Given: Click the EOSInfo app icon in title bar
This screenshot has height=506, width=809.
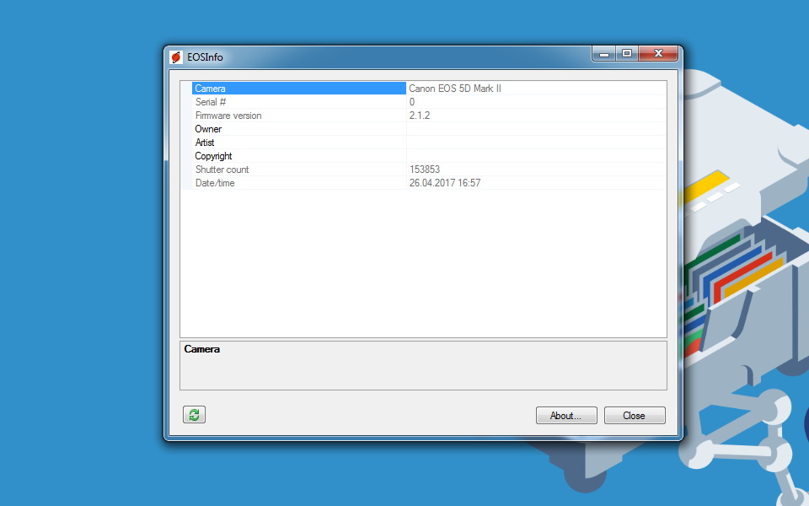Looking at the screenshot, I should 176,57.
